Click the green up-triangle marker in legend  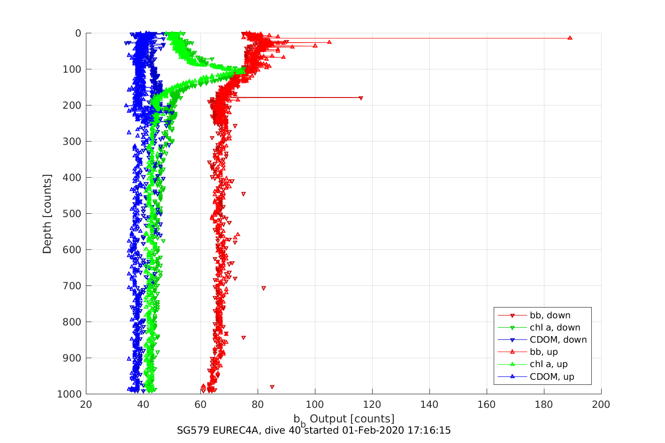pos(512,364)
